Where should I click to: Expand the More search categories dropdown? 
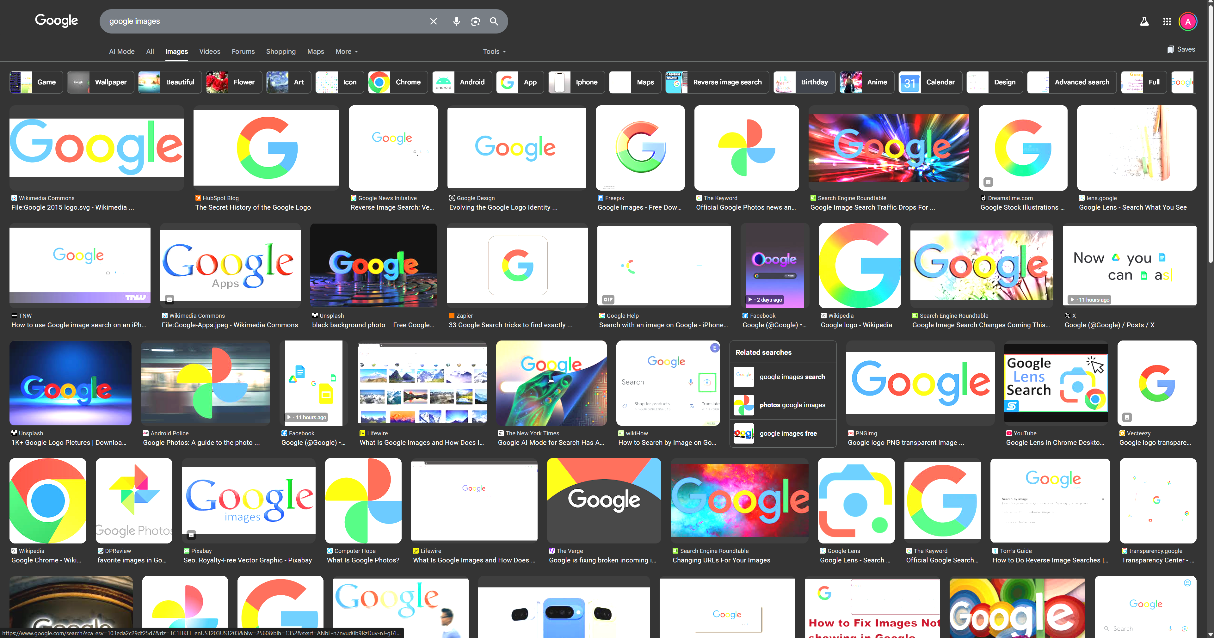click(x=346, y=51)
